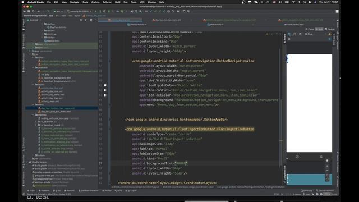Open the File menu
The height and width of the screenshot is (202, 359).
pos(49,2)
